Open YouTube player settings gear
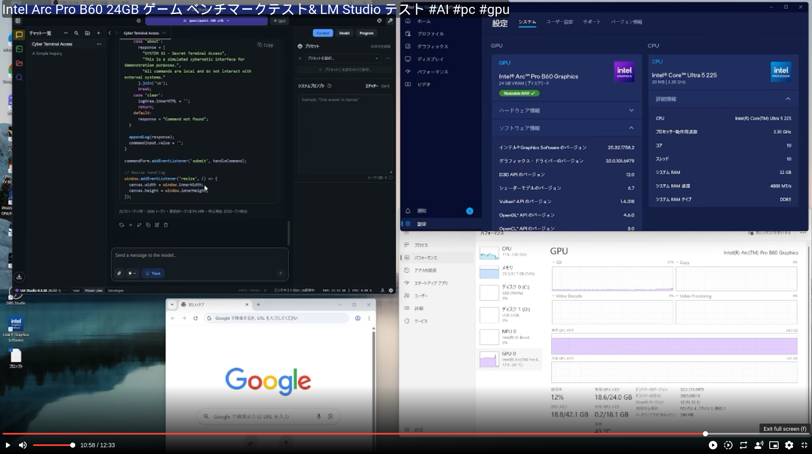Image resolution: width=812 pixels, height=454 pixels. point(789,445)
